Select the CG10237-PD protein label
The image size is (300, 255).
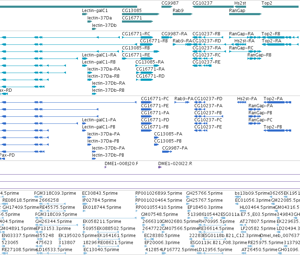(208, 99)
